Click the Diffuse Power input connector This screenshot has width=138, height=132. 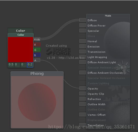83,25
